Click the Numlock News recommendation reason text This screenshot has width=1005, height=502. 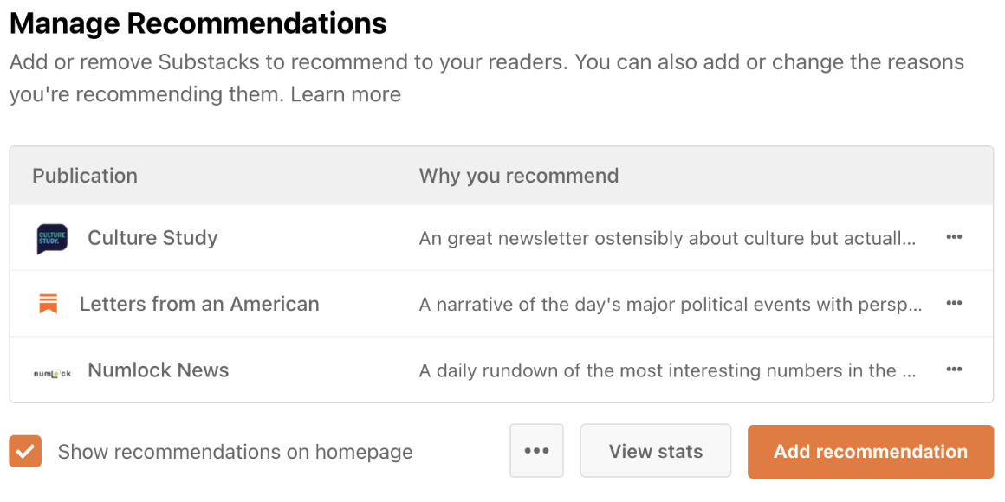pos(667,370)
